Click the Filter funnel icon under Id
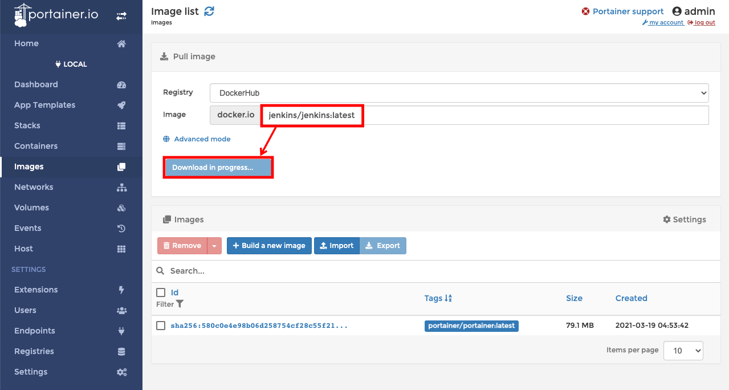This screenshot has width=729, height=390. pos(180,304)
